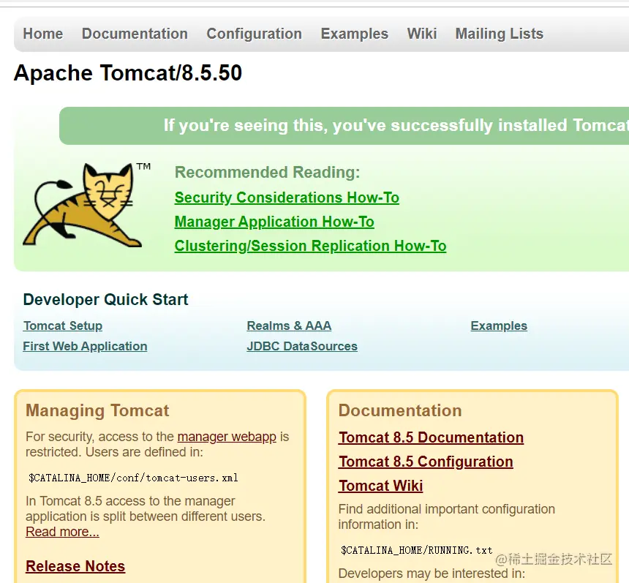629x583 pixels.
Task: Click the Apache Tomcat/8.5.50 heading
Action: pyautogui.click(x=128, y=73)
